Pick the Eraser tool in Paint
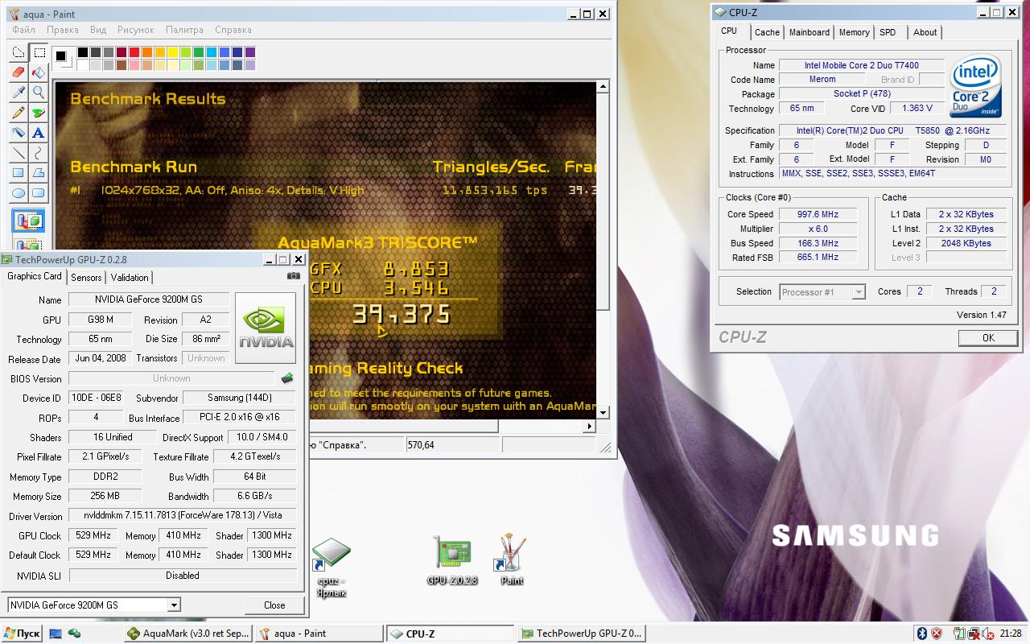 [x=19, y=73]
